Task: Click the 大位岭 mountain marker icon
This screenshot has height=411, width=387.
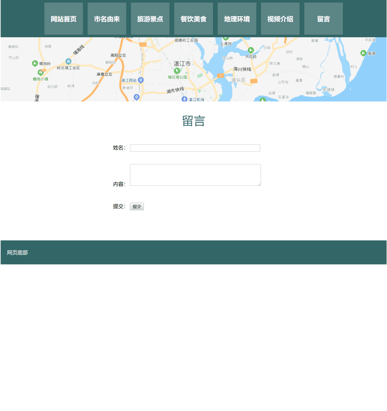Action: coord(251,50)
